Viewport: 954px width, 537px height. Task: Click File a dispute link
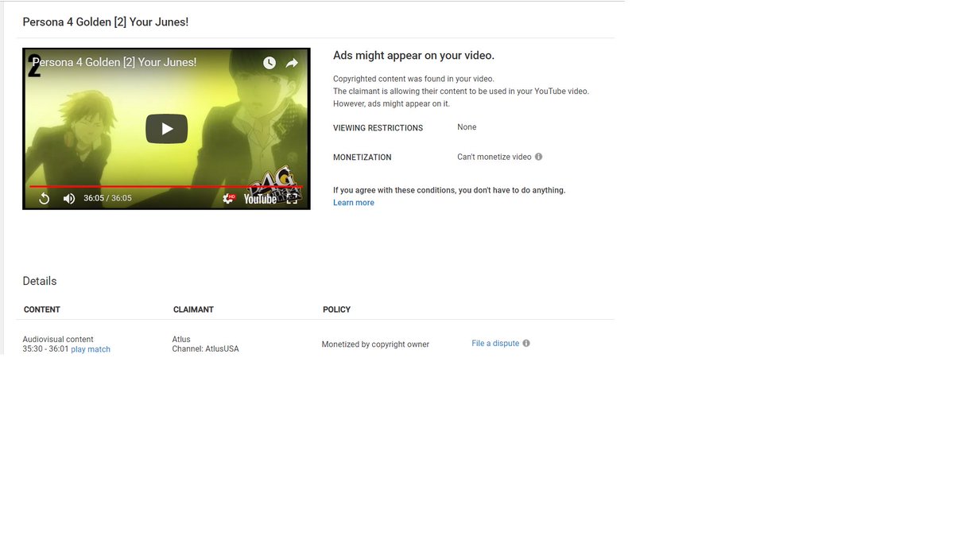tap(495, 344)
